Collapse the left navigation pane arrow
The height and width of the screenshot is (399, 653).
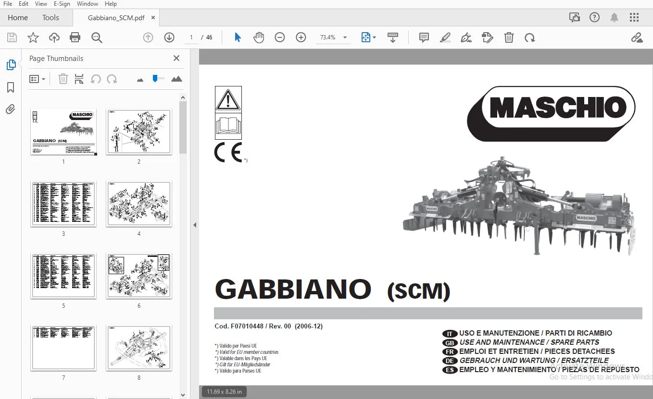(195, 225)
